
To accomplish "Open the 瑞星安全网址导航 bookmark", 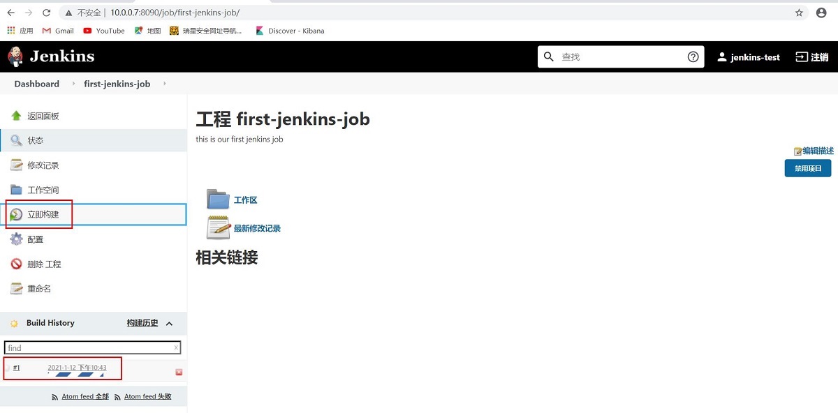I will (207, 31).
